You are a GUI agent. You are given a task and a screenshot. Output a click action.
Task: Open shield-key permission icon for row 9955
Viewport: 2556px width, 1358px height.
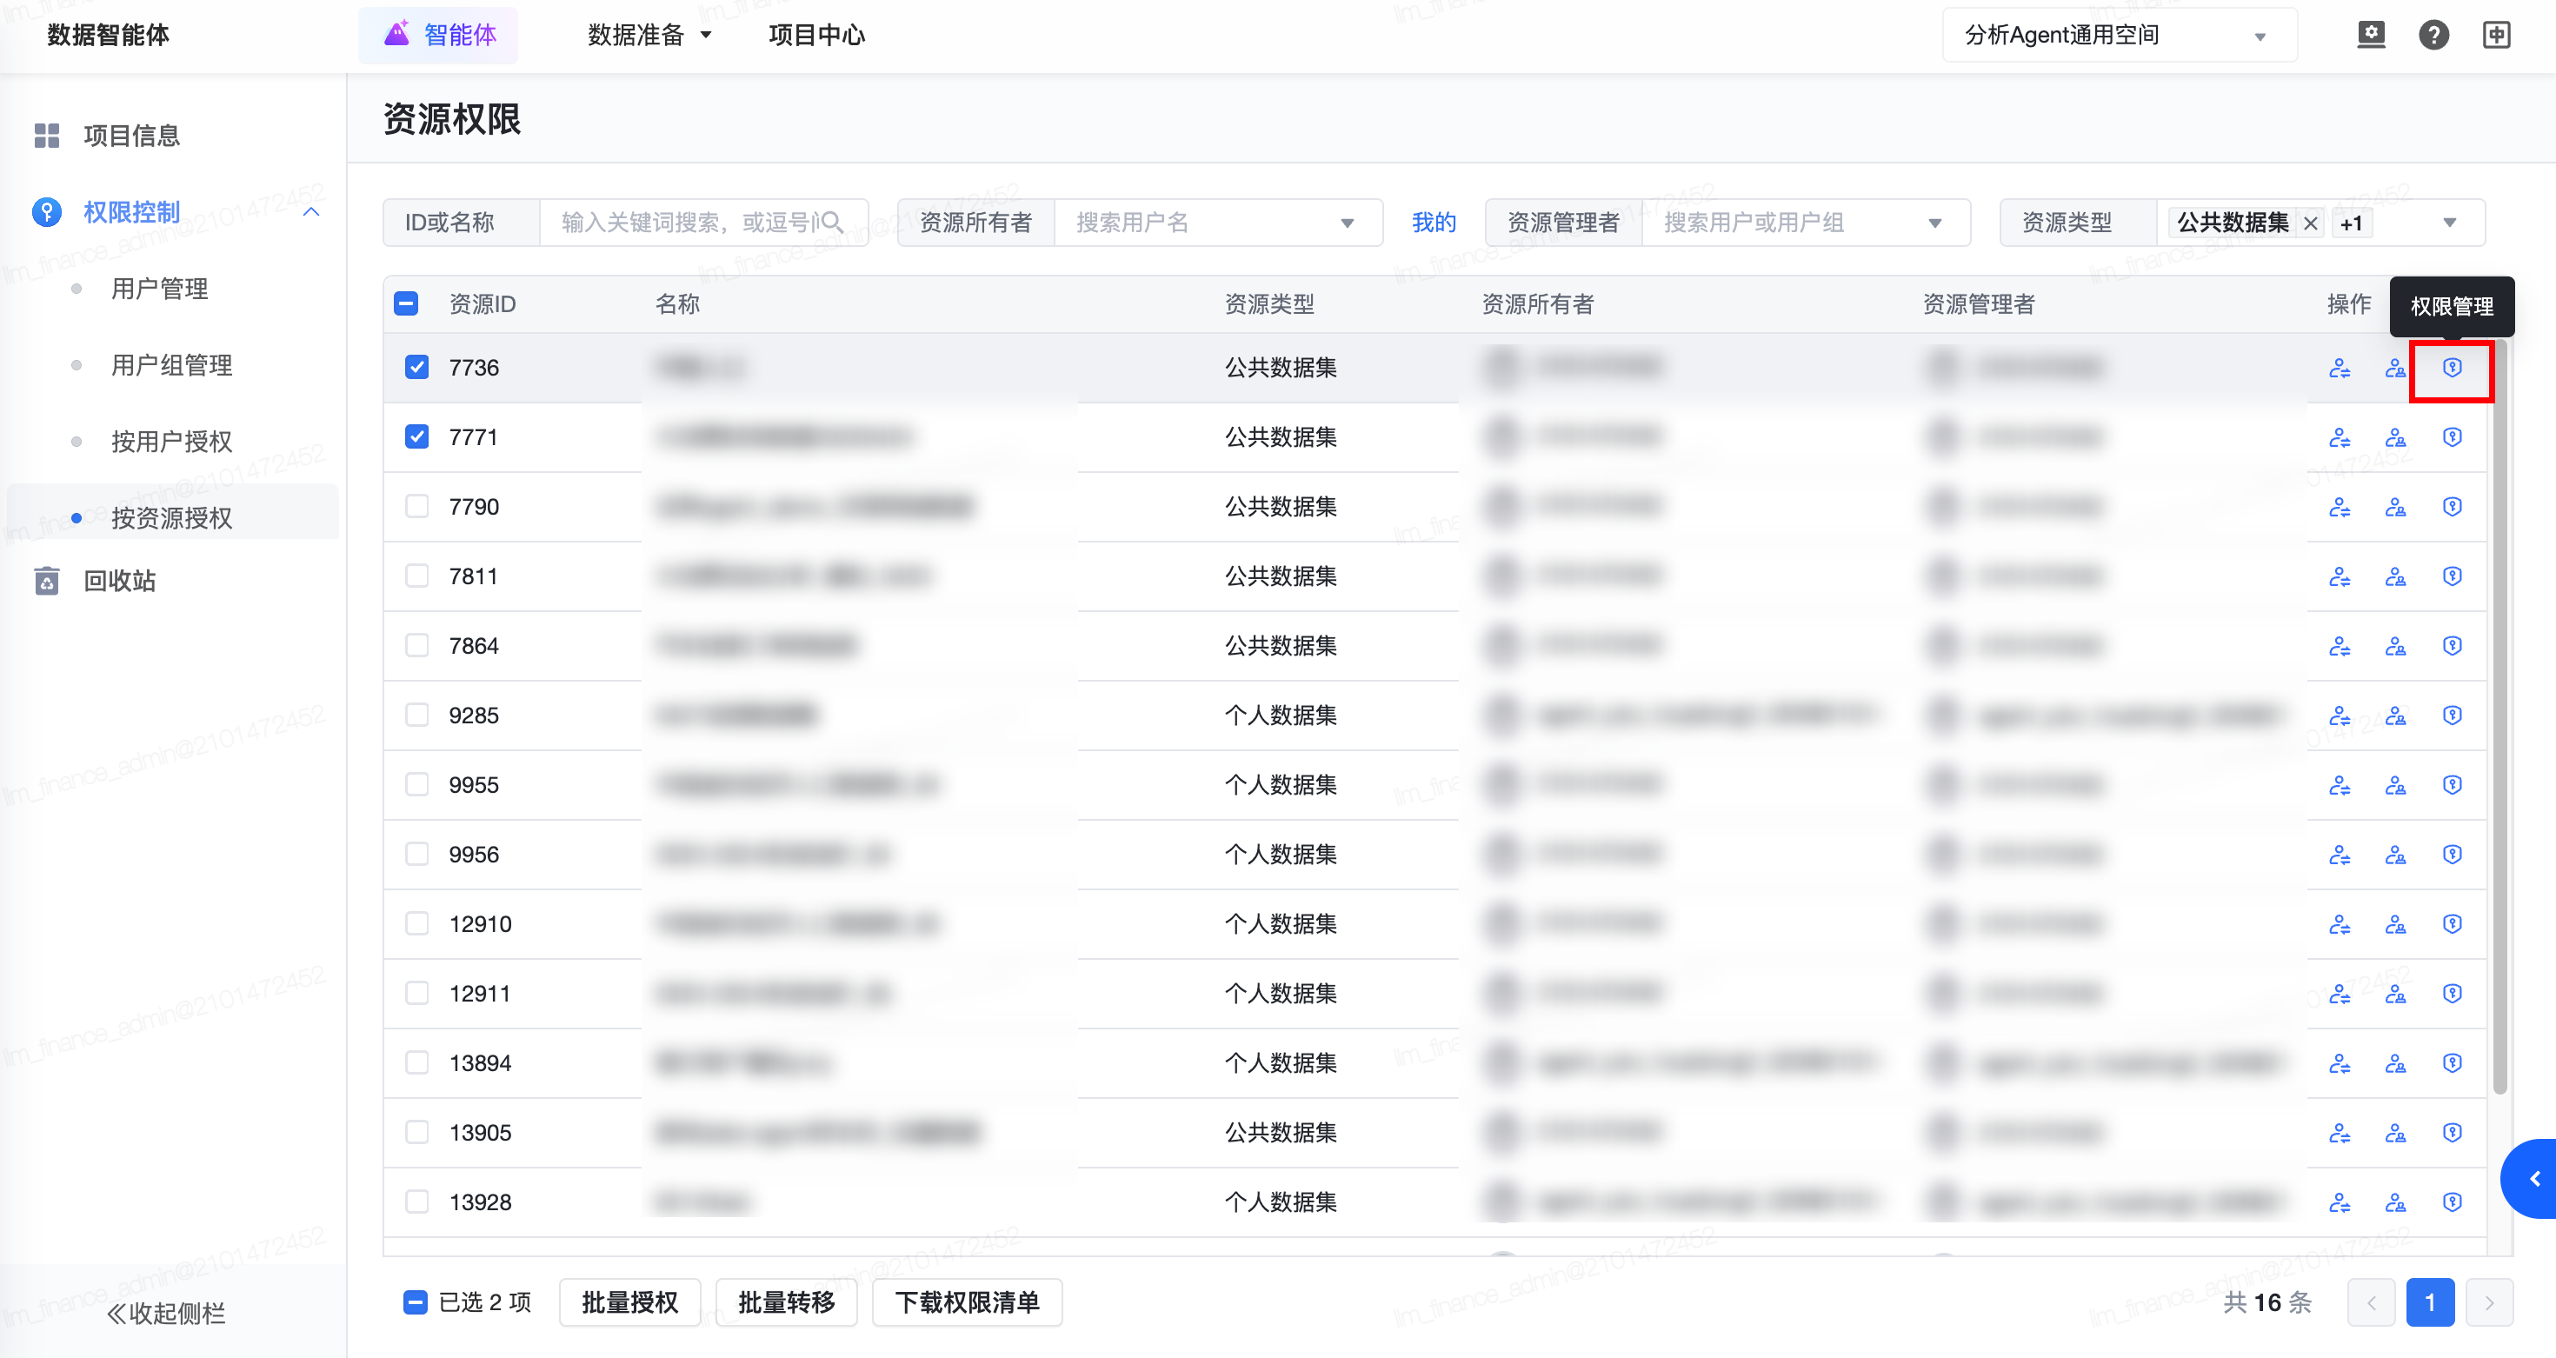coord(2452,785)
